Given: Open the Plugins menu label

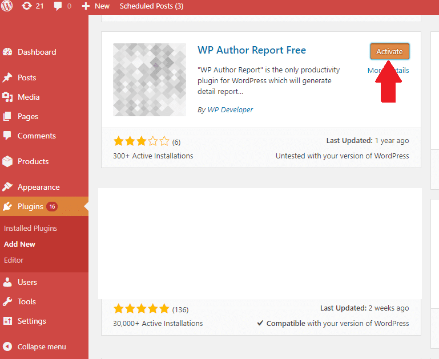Looking at the screenshot, I should coord(30,206).
